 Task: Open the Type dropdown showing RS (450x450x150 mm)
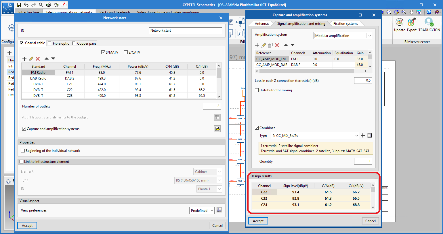[198, 180]
